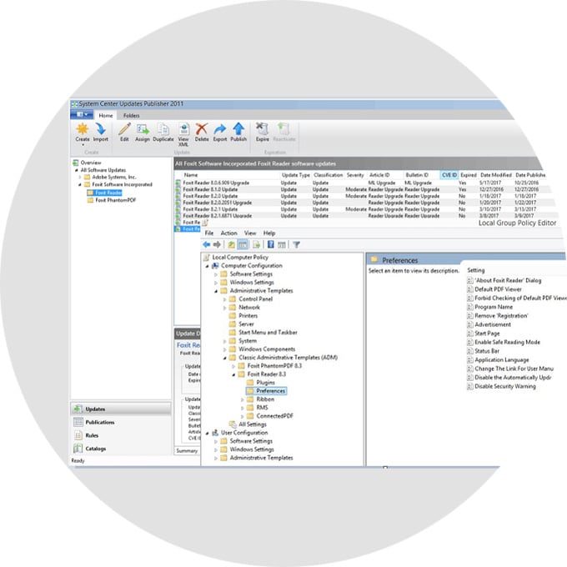Open Application Language setting
Image resolution: width=567 pixels, height=567 pixels.
[502, 360]
